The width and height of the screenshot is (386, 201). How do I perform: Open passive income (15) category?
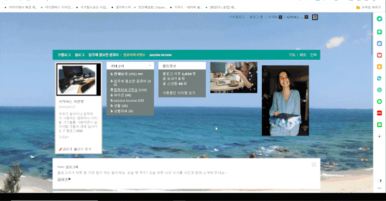(129, 100)
